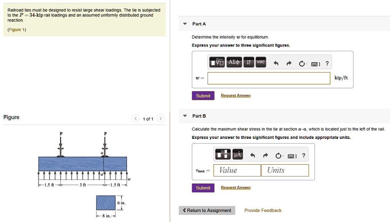Open the Provide Feedback link
The height and width of the screenshot is (222, 390).
tap(263, 211)
